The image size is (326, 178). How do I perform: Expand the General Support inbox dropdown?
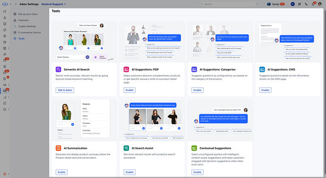[x=54, y=4]
